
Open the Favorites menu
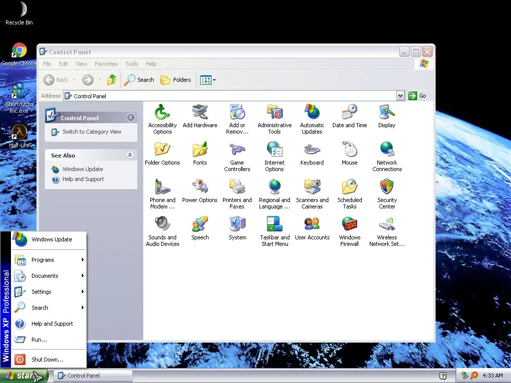106,64
